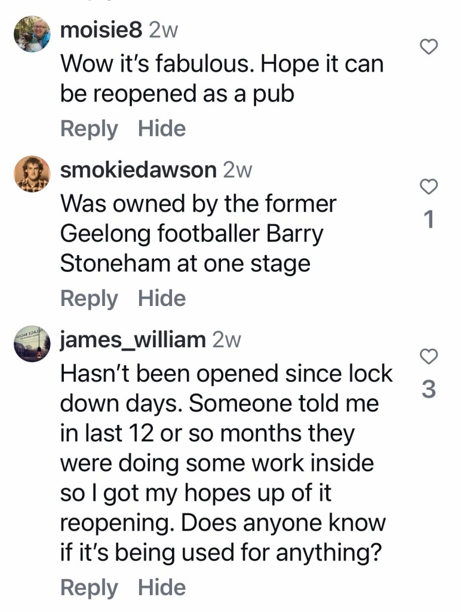
Task: View the 1 like on smokiedawson's comment
Action: click(429, 221)
